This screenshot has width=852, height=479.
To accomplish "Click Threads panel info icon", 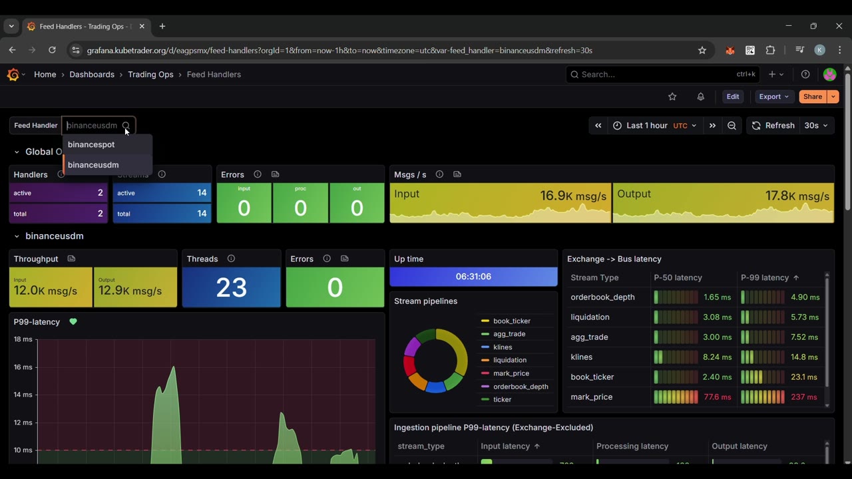I will click(x=231, y=259).
